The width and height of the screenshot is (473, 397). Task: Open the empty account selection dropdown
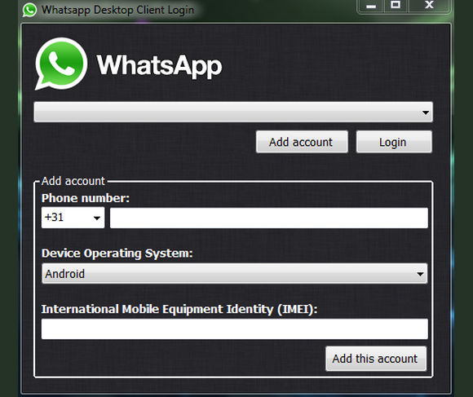click(x=233, y=112)
